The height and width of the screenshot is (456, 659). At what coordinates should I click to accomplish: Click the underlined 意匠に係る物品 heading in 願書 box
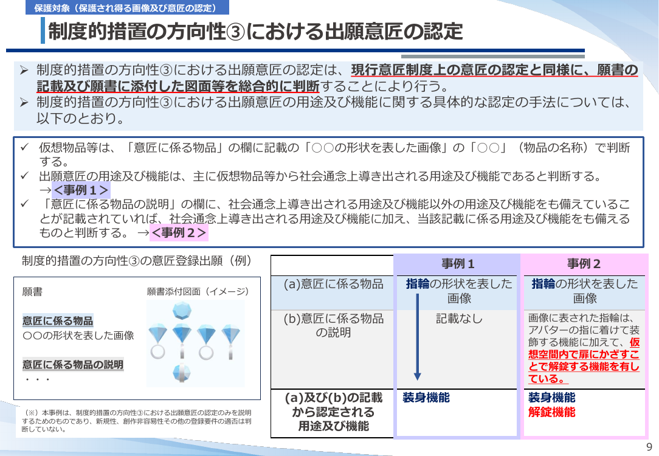click(x=58, y=320)
